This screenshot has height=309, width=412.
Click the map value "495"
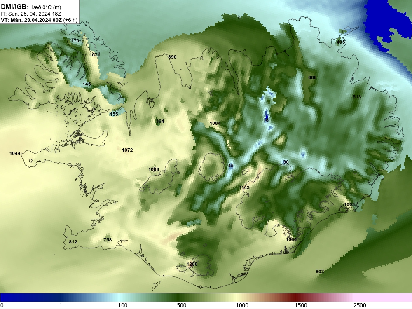coord(341,42)
